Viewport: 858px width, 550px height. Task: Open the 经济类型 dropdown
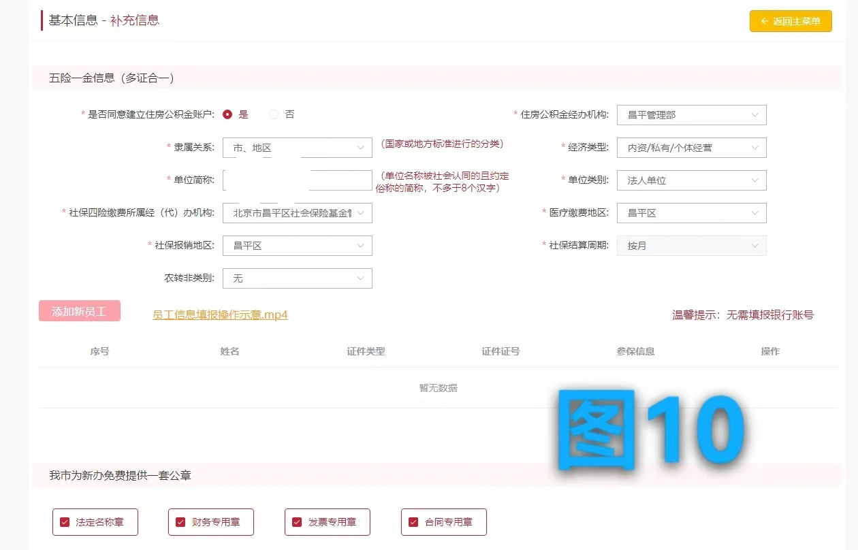click(x=690, y=147)
